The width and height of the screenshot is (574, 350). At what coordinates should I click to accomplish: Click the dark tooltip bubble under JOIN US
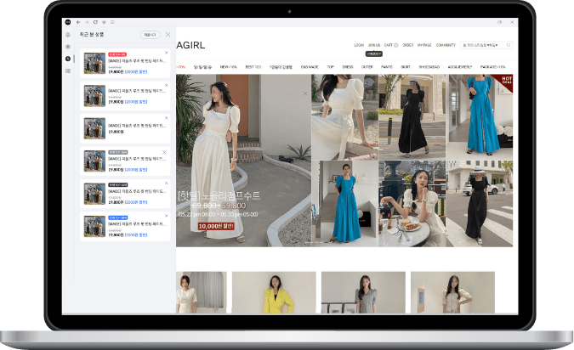[x=374, y=54]
